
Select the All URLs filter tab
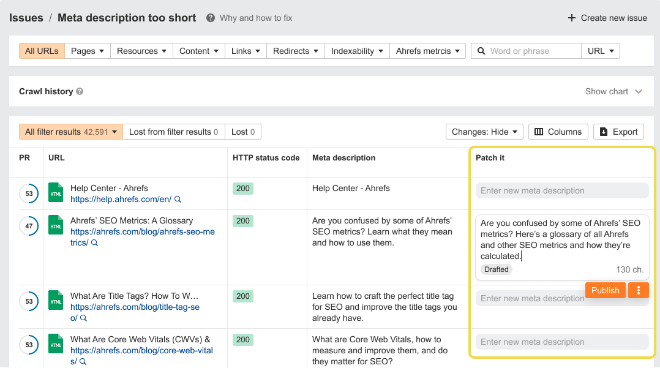(42, 51)
